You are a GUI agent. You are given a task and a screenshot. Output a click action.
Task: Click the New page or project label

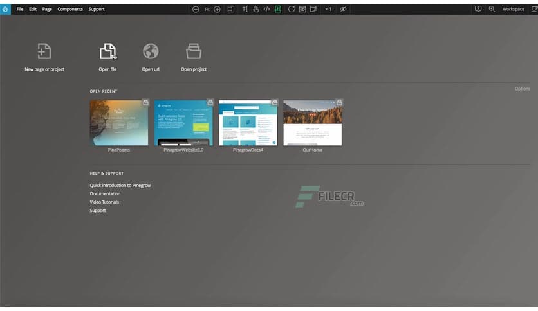pos(44,69)
